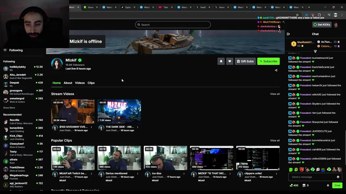Open Abu_Jaradeh channel in sidebar
Image resolution: width=346 pixels, height=194 pixels.
coord(23,76)
